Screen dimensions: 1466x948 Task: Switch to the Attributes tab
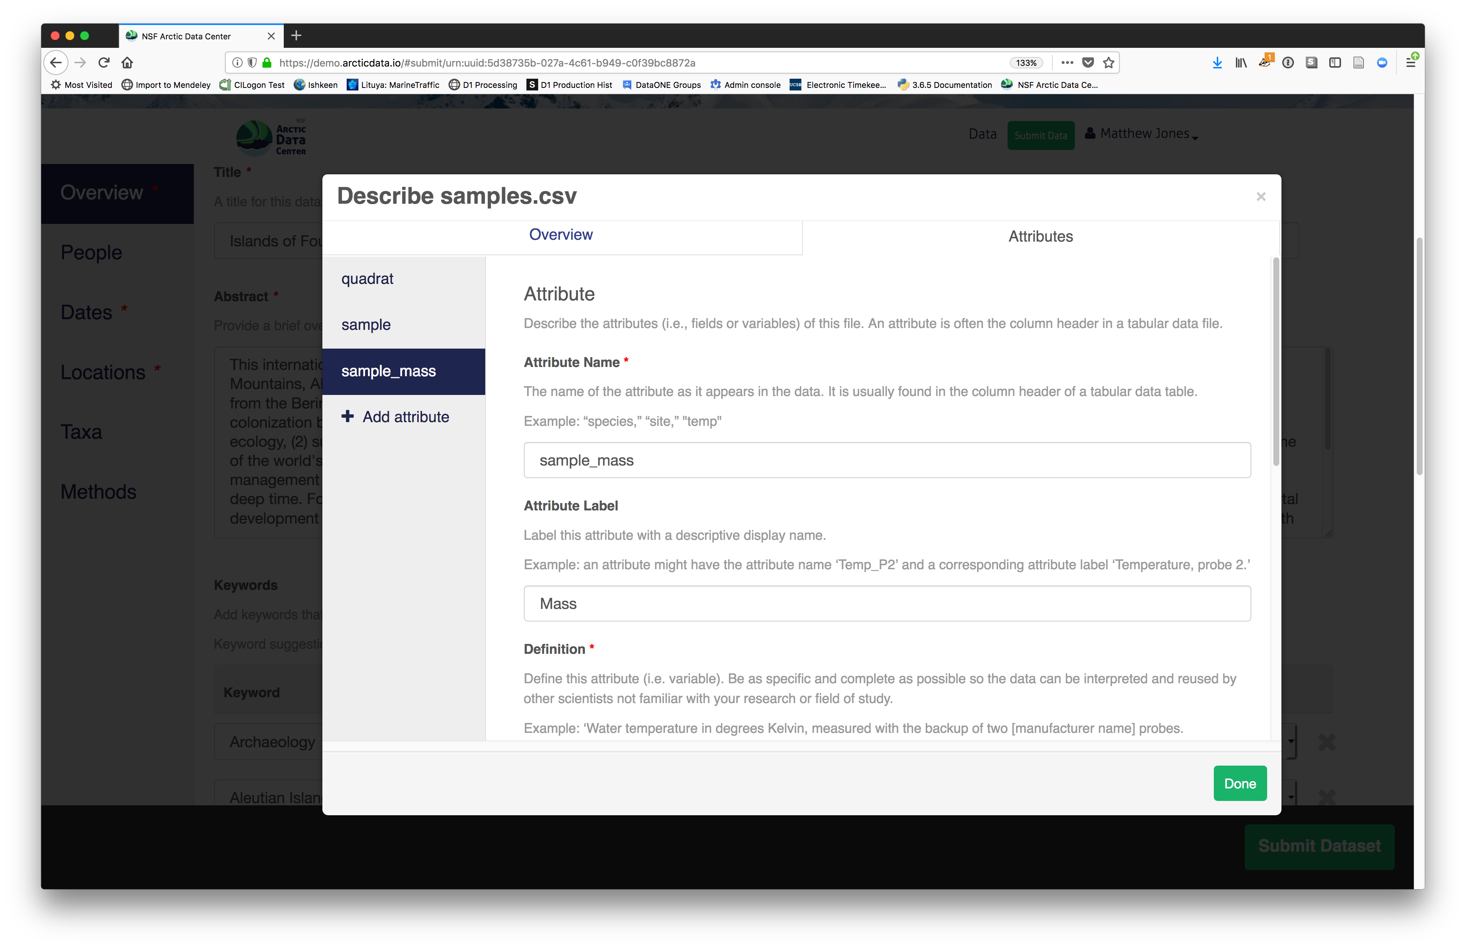coord(1040,236)
